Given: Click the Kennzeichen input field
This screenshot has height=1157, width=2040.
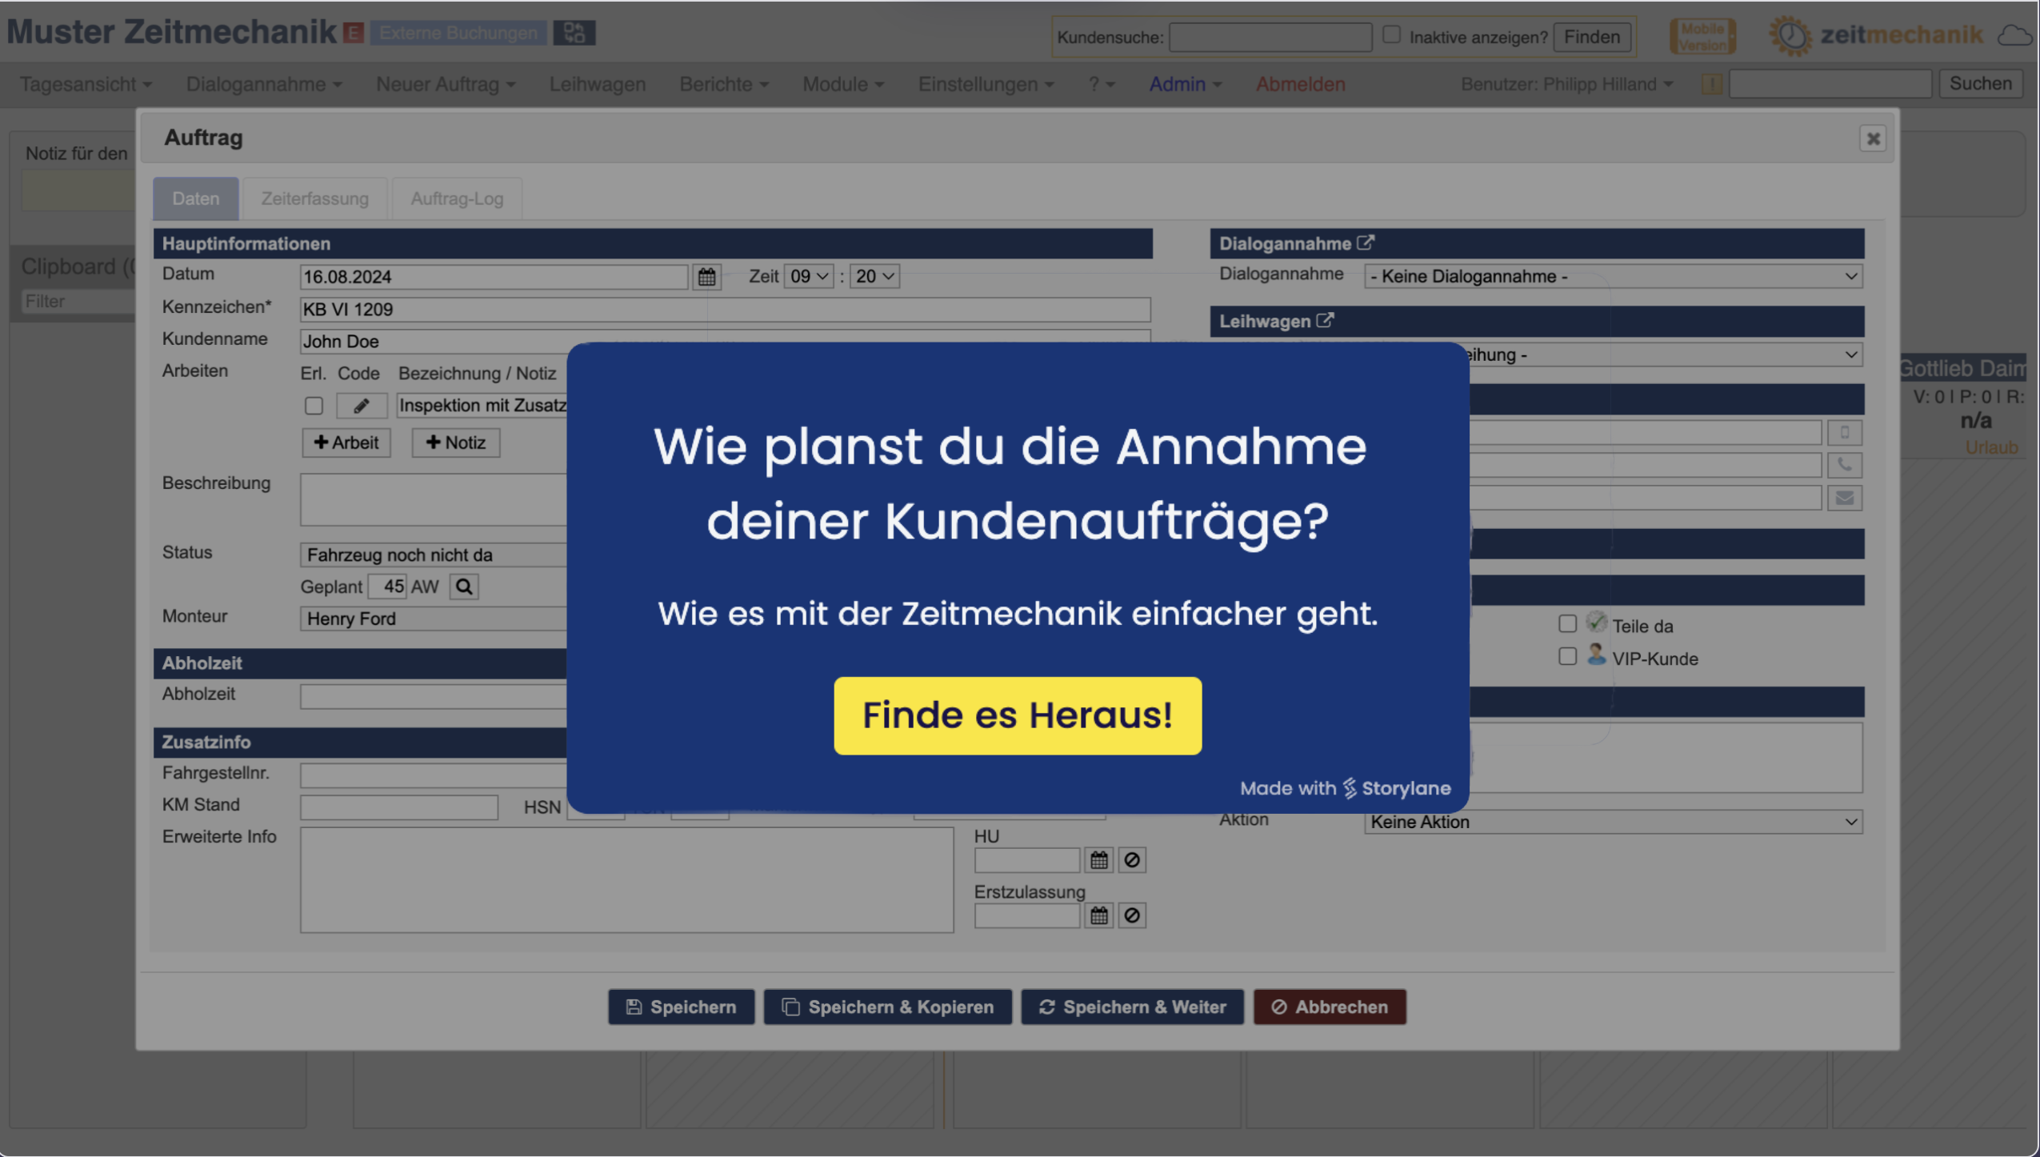Looking at the screenshot, I should (x=725, y=310).
